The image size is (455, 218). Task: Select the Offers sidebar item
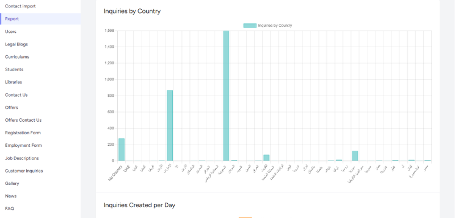pyautogui.click(x=11, y=108)
